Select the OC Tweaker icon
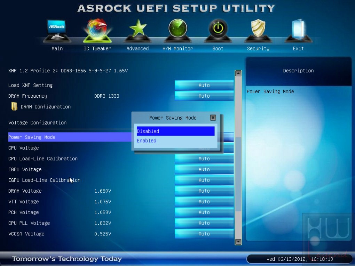The width and height of the screenshot is (355, 266). click(x=97, y=31)
